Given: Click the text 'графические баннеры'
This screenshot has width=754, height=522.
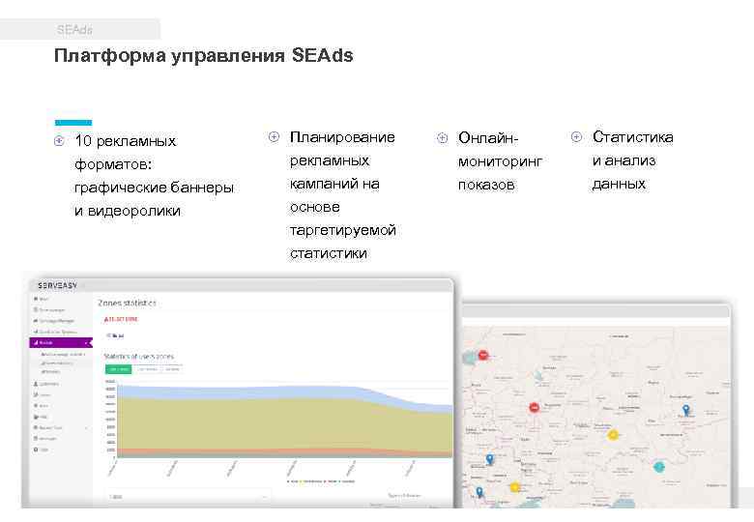Looking at the screenshot, I should (154, 187).
